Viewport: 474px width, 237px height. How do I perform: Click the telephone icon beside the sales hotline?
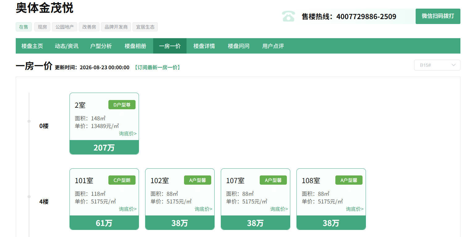point(288,16)
